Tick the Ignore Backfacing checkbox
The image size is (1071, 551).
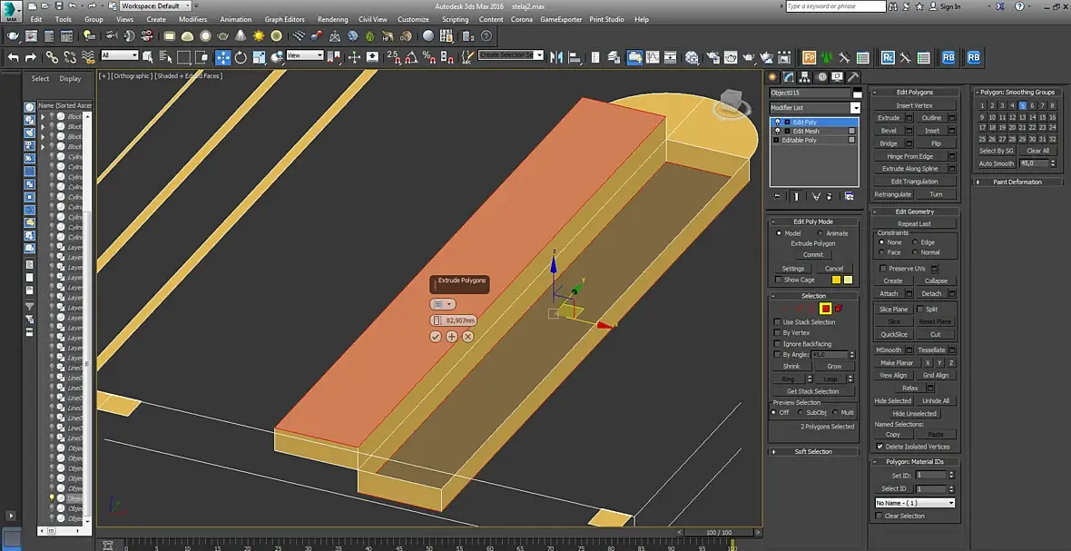coord(777,344)
